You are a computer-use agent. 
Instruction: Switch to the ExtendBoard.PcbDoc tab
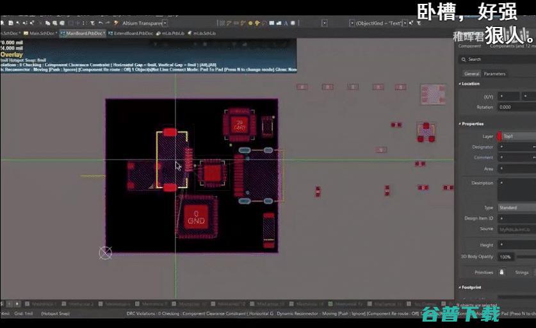point(131,33)
